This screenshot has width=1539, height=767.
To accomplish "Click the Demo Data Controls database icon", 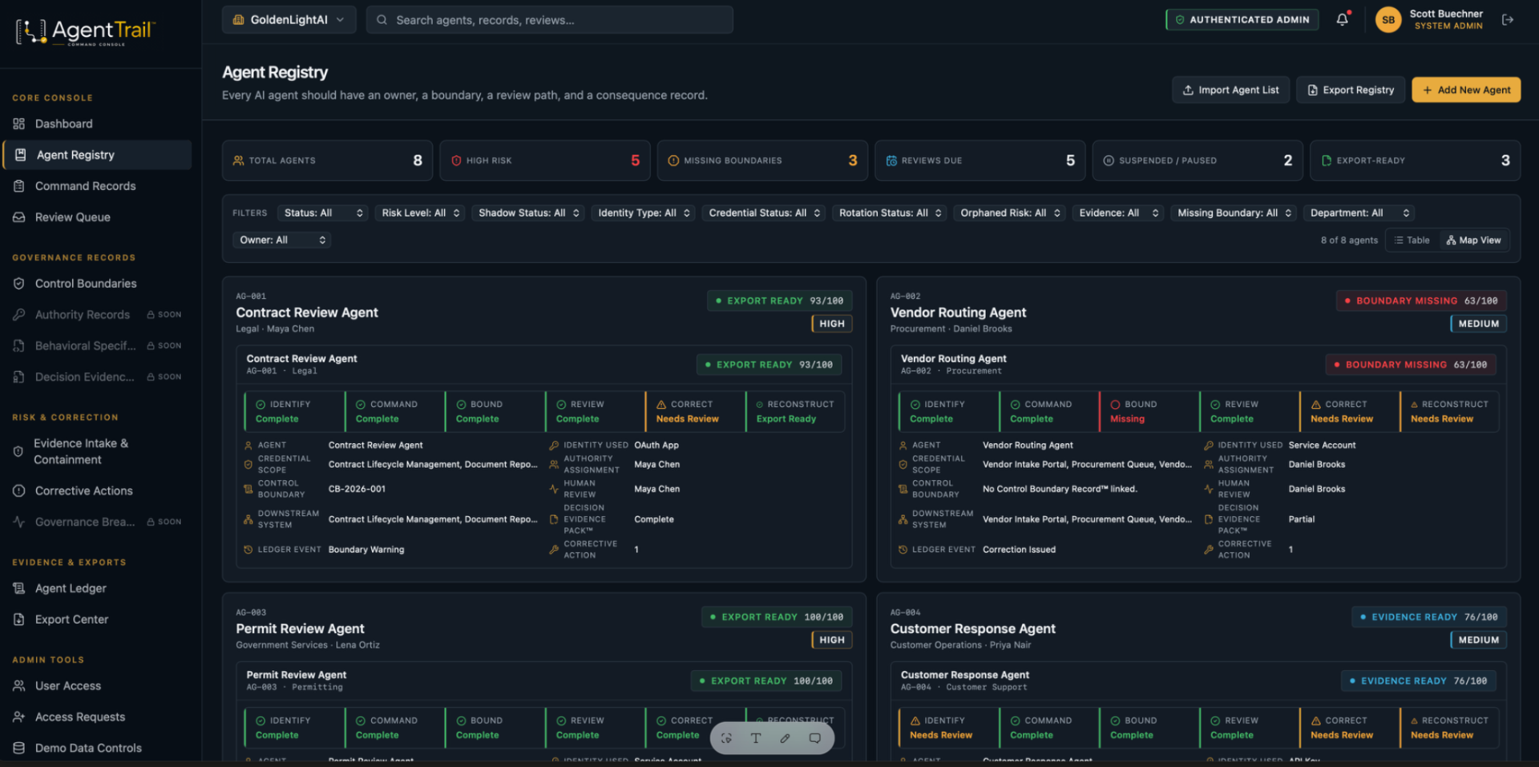I will 19,748.
